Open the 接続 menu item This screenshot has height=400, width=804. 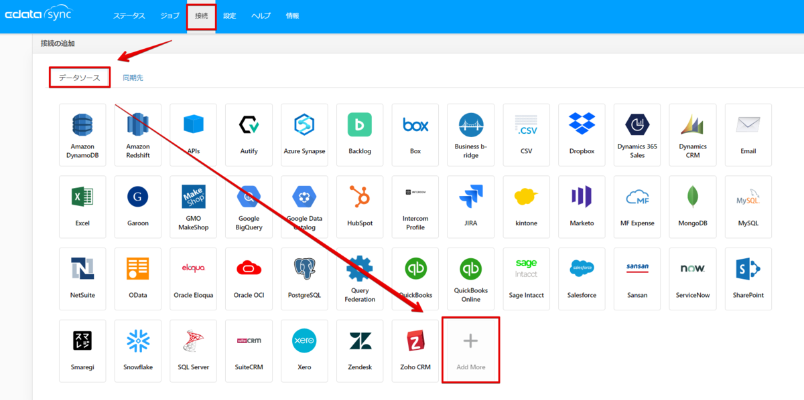click(202, 15)
